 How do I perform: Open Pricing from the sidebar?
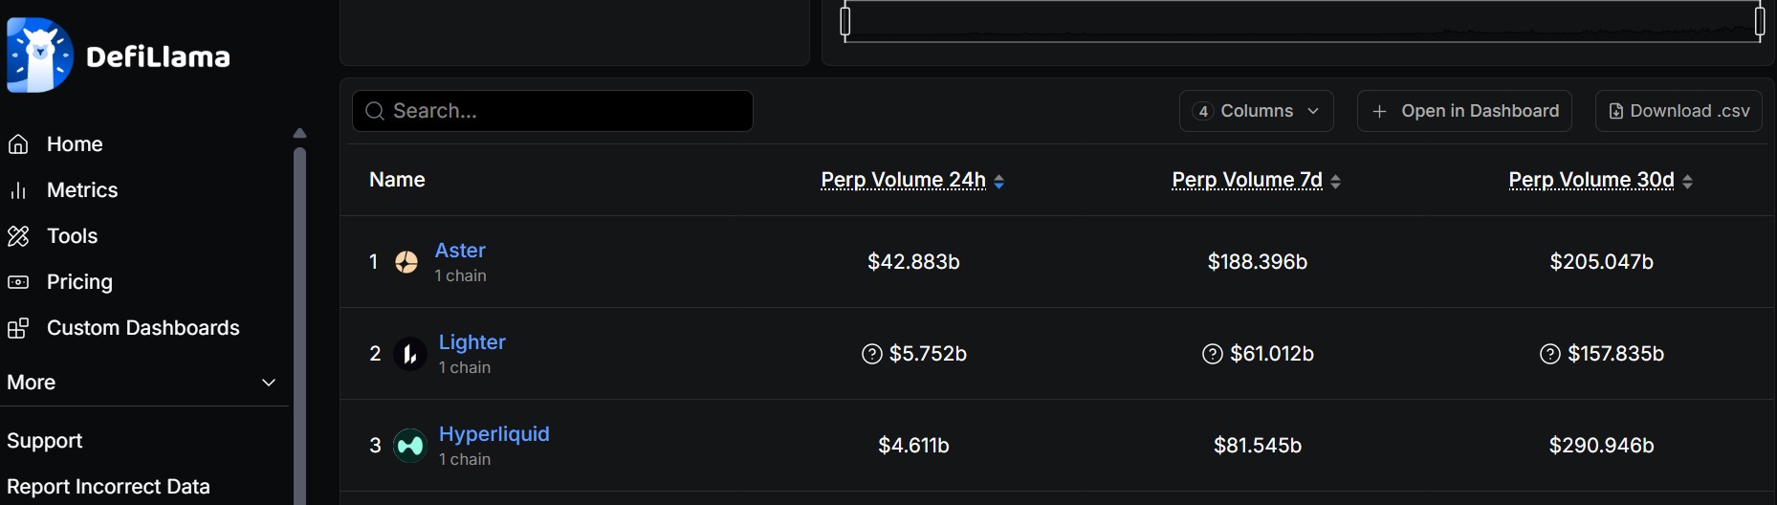pos(79,282)
